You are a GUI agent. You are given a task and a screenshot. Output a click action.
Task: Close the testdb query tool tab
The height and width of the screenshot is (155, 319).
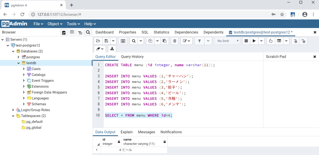(315, 32)
